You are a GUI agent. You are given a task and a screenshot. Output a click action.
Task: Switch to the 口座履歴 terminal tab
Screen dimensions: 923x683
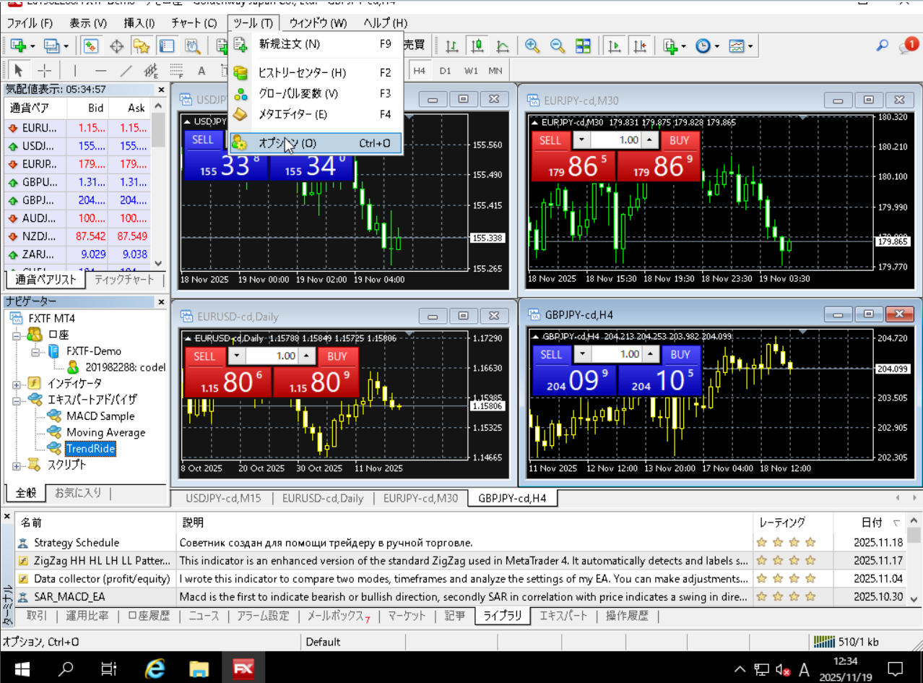pos(149,616)
